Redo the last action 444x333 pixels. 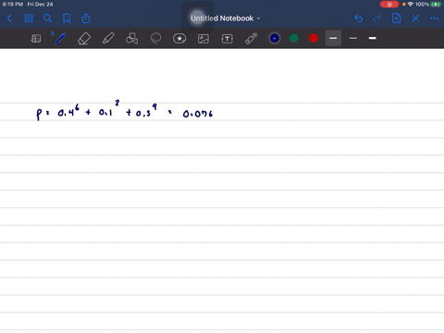pyautogui.click(x=377, y=18)
